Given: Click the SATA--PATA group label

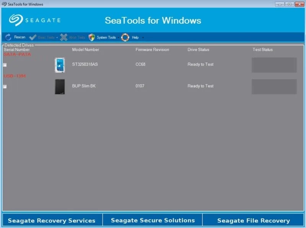Looking at the screenshot, I should point(17,54).
